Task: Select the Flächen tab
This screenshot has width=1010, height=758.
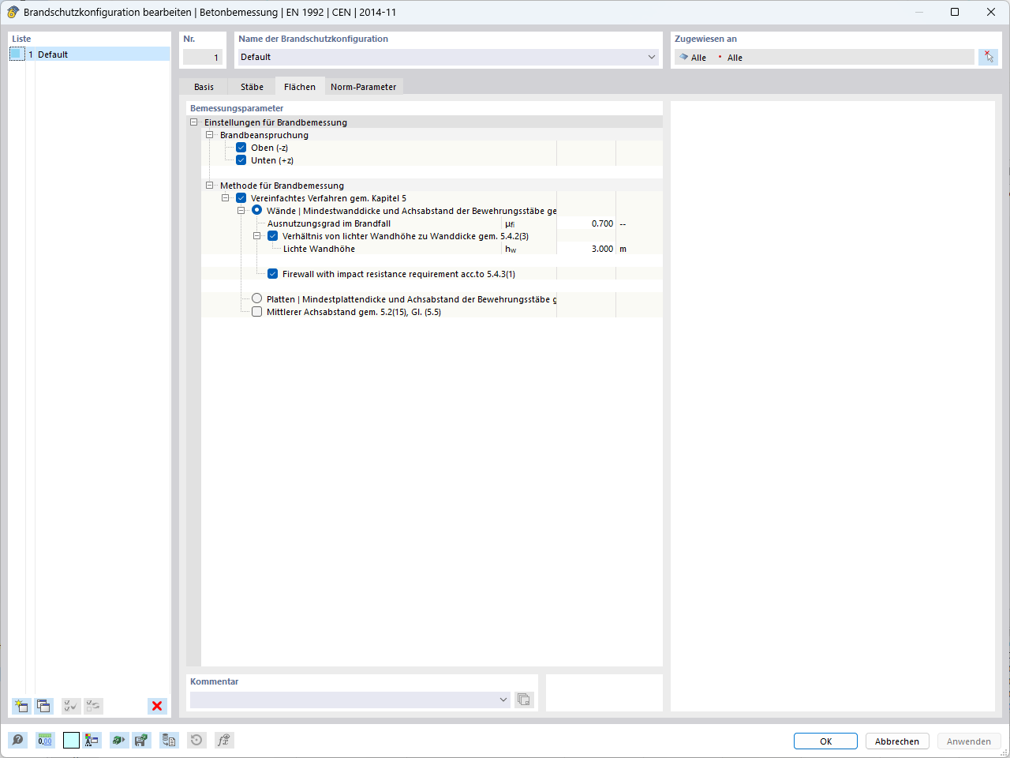Action: click(x=300, y=86)
